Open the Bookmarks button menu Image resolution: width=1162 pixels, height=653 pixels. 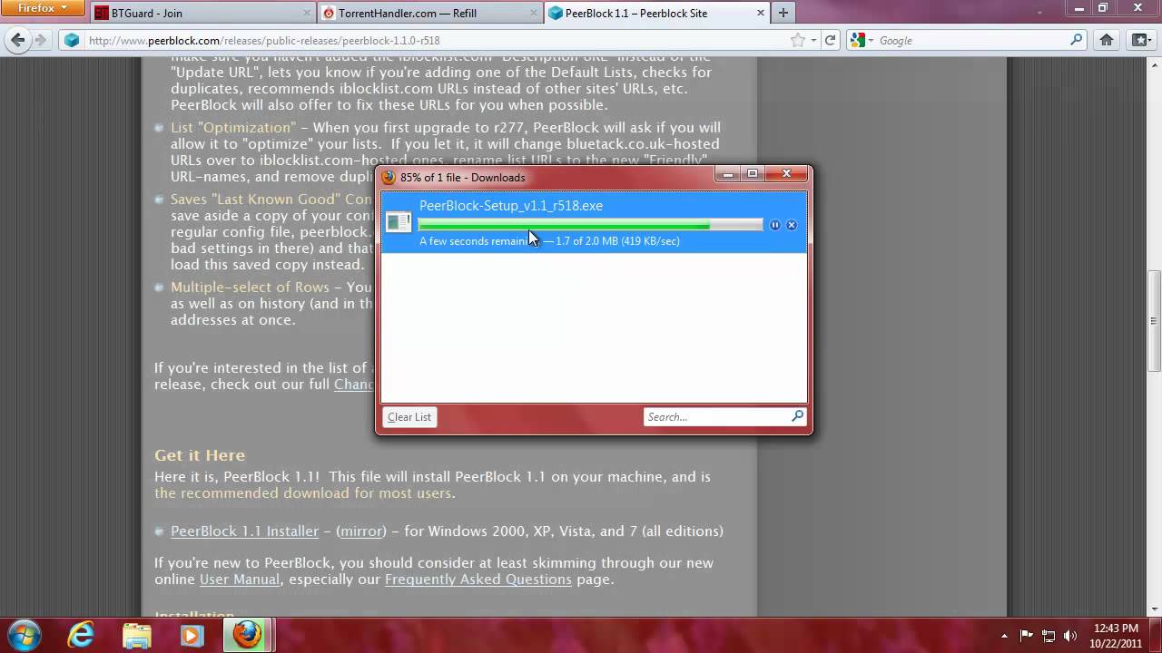click(1139, 41)
